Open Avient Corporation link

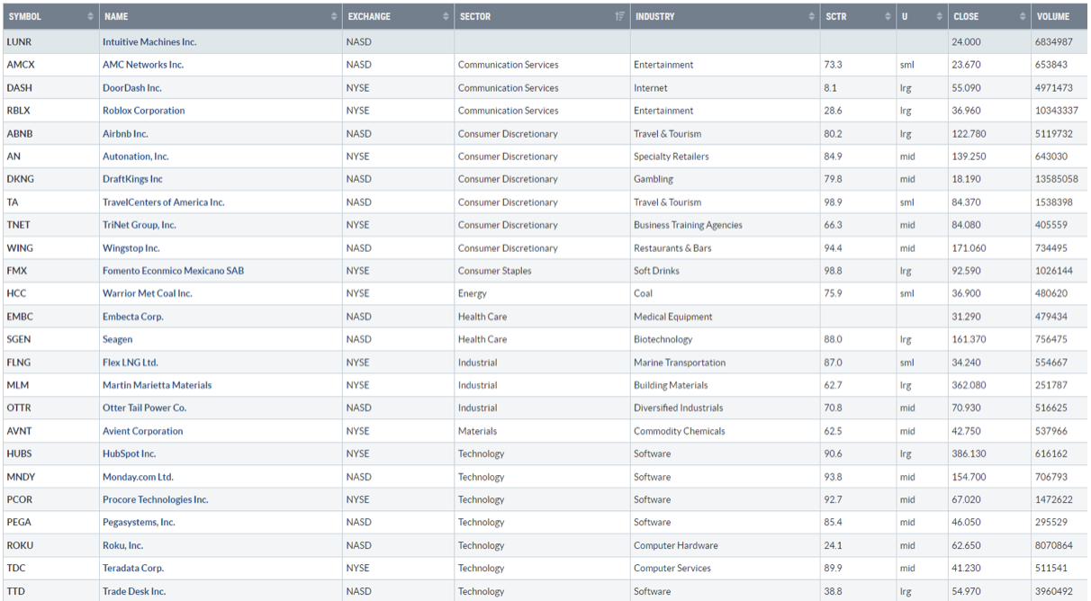(x=143, y=431)
